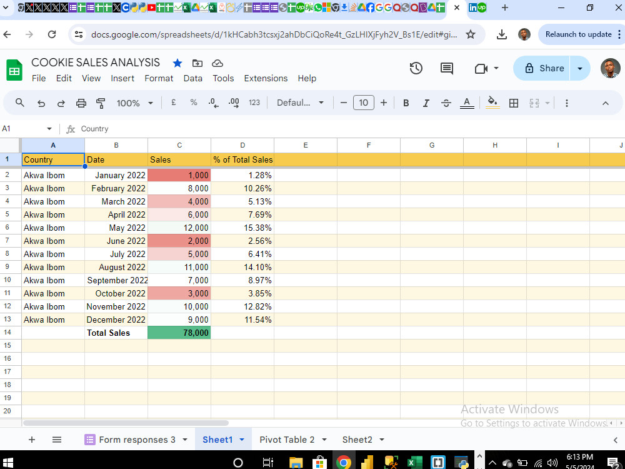625x469 pixels.
Task: Click the move to folder icon
Action: (x=197, y=63)
